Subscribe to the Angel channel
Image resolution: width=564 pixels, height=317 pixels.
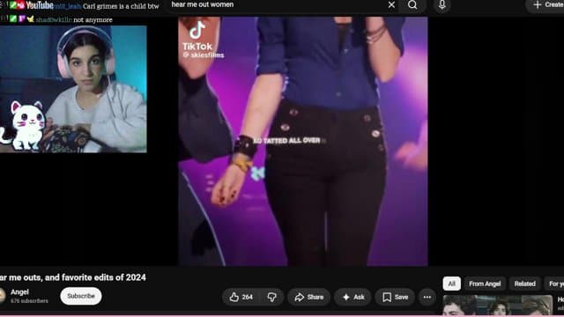81,296
